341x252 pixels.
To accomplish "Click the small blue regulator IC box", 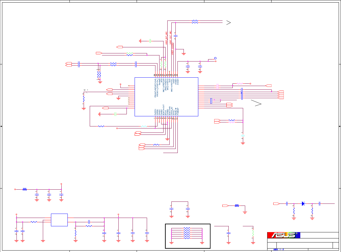I will 59,220.
